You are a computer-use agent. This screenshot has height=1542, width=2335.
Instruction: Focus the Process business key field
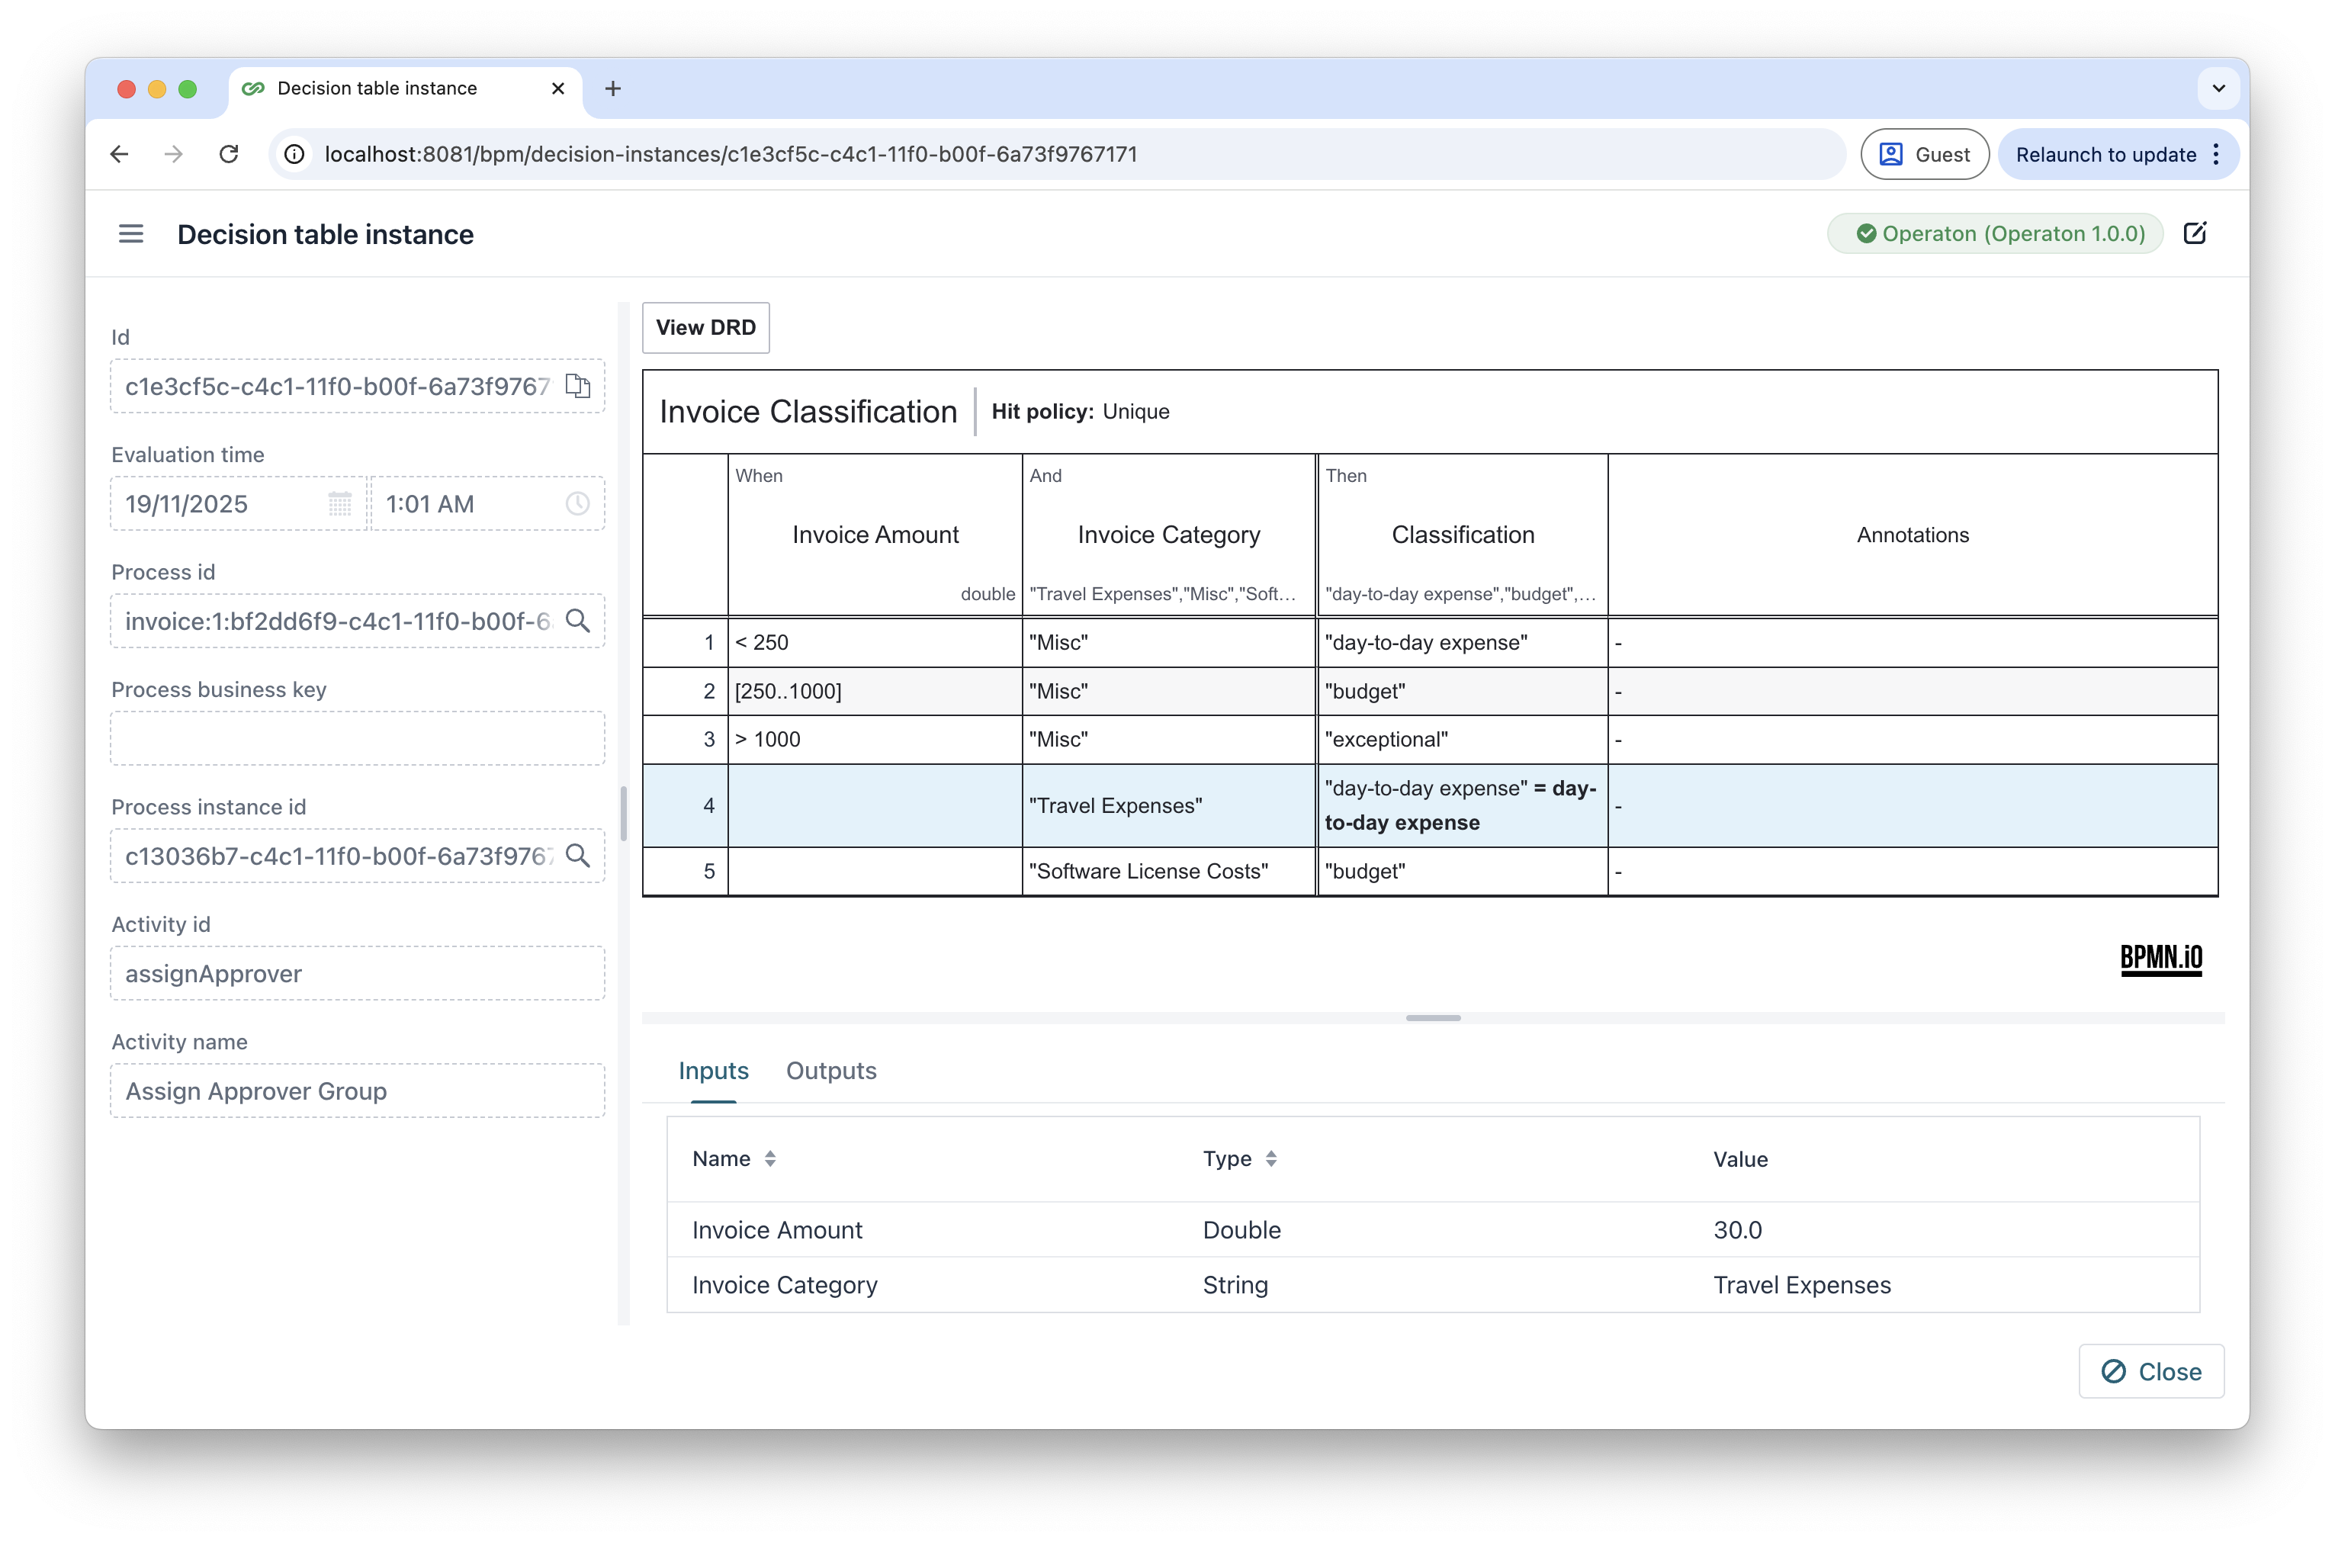coord(356,737)
